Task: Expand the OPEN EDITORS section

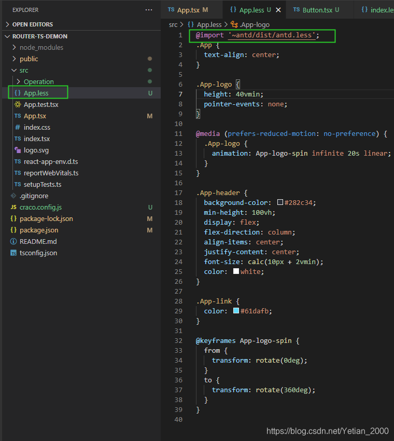Action: pyautogui.click(x=81, y=24)
